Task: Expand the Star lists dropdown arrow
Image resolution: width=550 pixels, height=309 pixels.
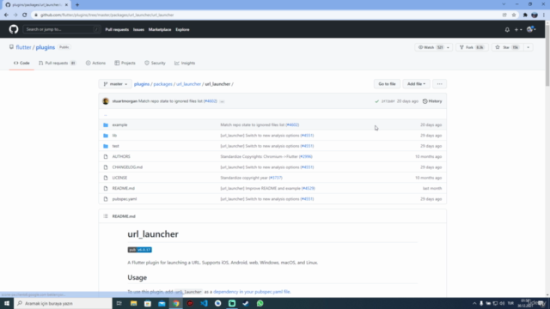Action: click(x=529, y=47)
